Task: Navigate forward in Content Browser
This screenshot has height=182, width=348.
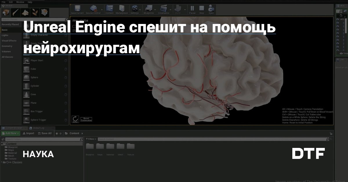Action: (61, 133)
